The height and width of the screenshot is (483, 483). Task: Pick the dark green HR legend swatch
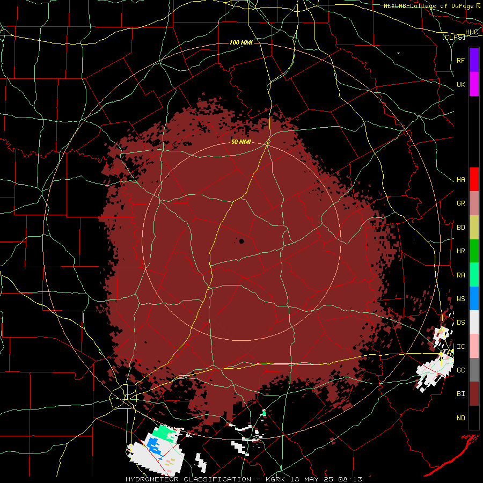click(x=474, y=251)
